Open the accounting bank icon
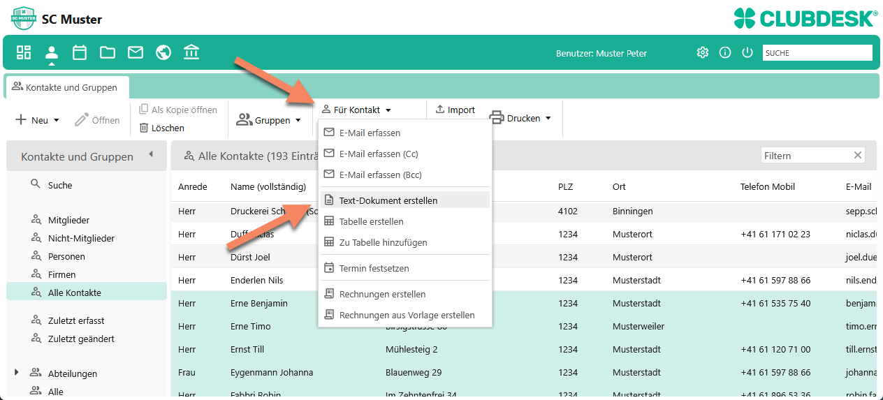Screen dimensions: 883x400 tap(191, 52)
